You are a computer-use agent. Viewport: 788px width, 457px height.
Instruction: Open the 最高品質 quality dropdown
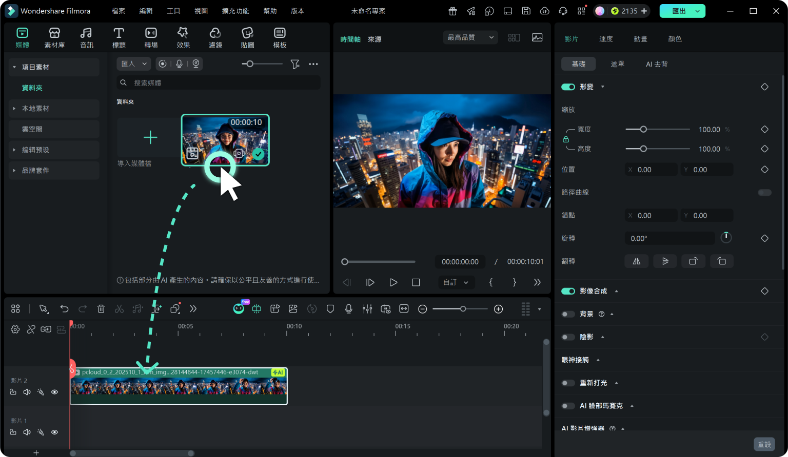click(x=470, y=37)
